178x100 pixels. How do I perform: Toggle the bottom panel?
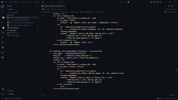(157, 2)
